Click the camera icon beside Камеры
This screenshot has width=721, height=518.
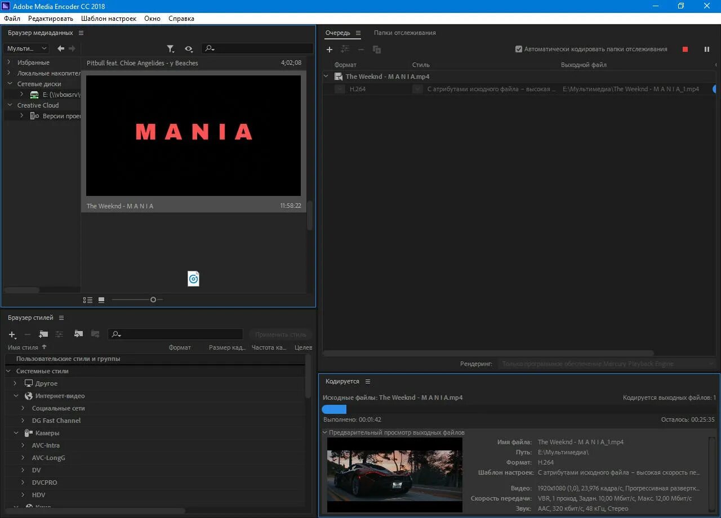[x=28, y=433]
